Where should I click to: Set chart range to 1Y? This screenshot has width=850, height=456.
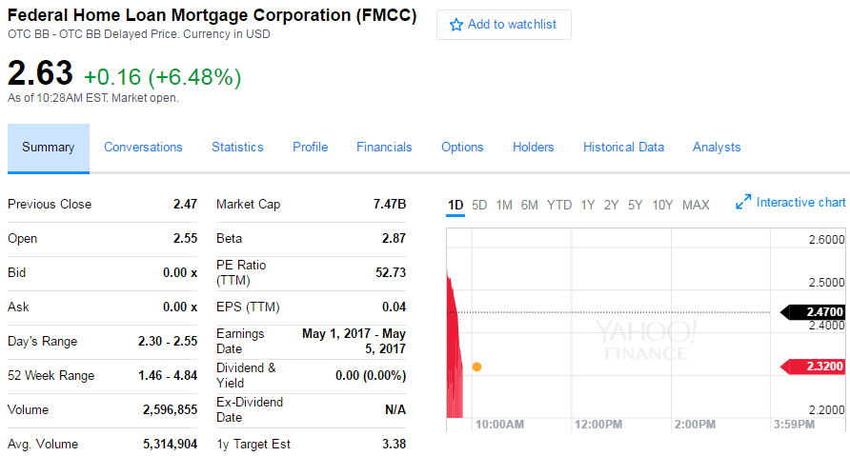pos(588,205)
